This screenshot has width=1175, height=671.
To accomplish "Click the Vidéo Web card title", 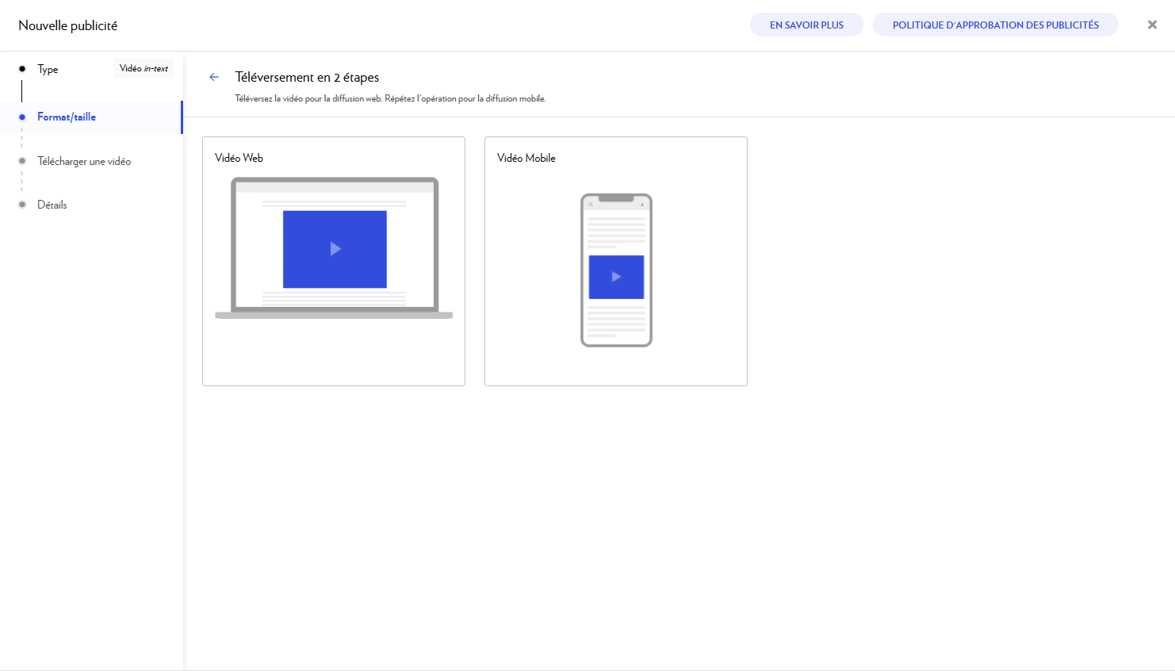I will (239, 158).
